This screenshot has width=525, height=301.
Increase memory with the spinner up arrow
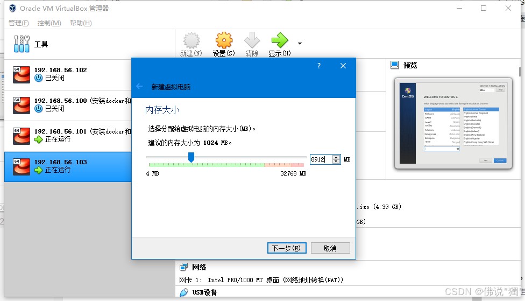(336, 157)
